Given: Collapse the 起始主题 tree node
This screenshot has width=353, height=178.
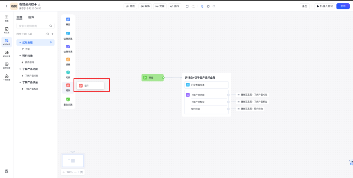Looking at the screenshot, I should point(20,43).
